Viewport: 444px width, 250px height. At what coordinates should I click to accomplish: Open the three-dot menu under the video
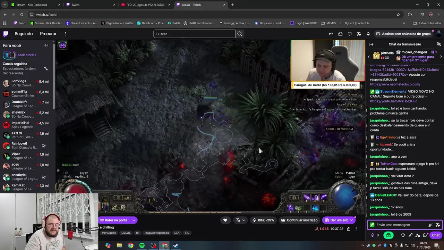pyautogui.click(x=356, y=229)
